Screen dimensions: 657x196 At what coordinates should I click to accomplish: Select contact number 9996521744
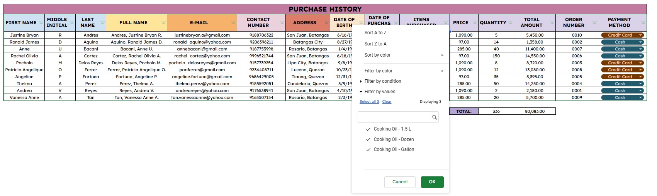pyautogui.click(x=261, y=56)
